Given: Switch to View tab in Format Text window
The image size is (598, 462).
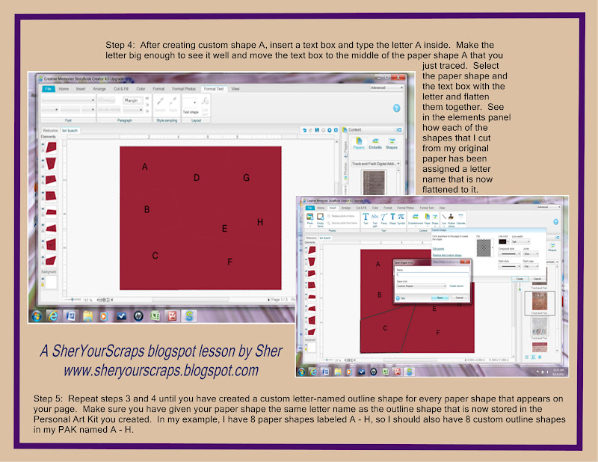Looking at the screenshot, I should pos(235,89).
